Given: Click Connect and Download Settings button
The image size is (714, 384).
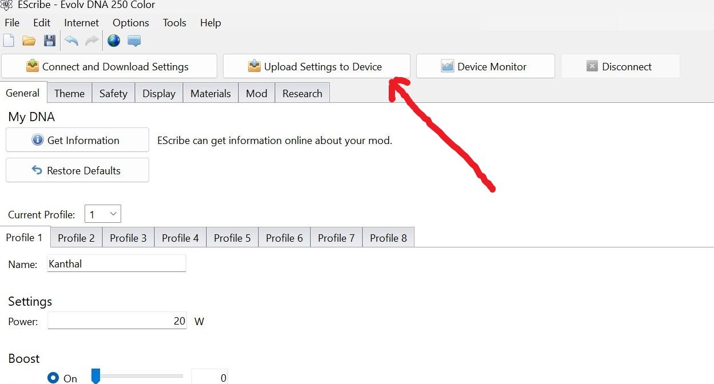Looking at the screenshot, I should pyautogui.click(x=109, y=66).
